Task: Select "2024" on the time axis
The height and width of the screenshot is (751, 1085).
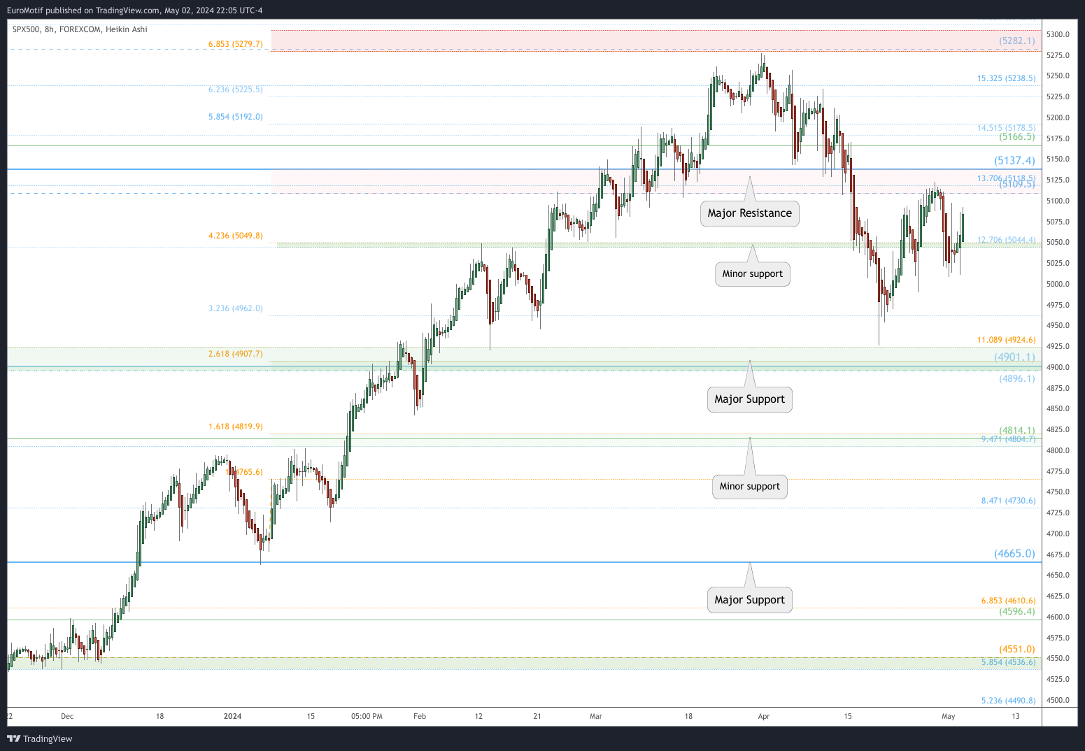Action: pos(232,716)
